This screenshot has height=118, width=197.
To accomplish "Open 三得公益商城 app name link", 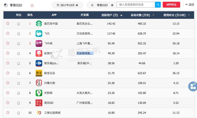I will (x=52, y=113).
